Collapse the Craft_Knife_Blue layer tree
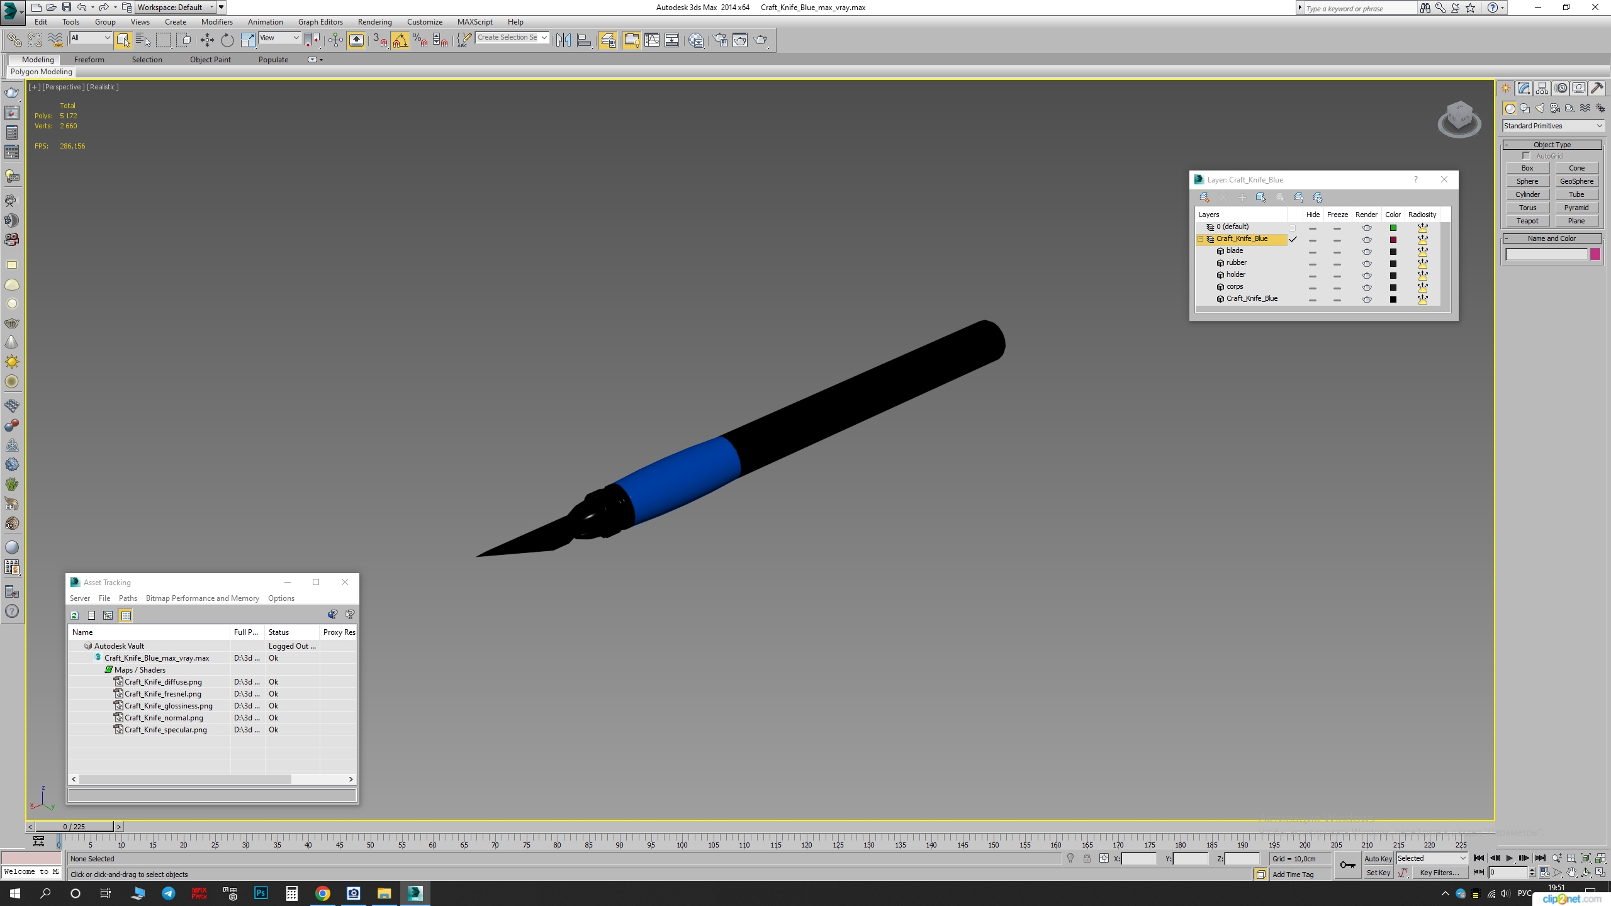This screenshot has height=906, width=1611. click(x=1201, y=239)
